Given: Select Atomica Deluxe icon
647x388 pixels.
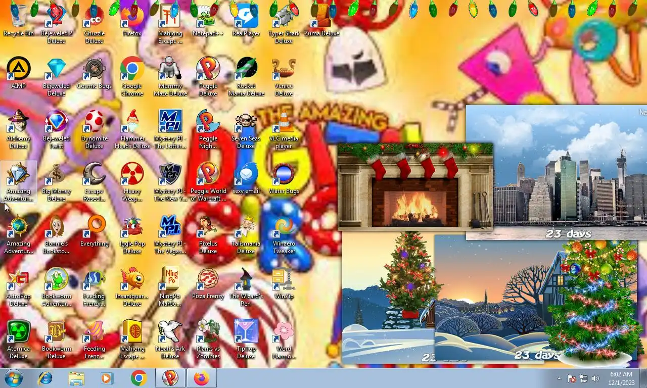Looking at the screenshot, I should coord(19,339).
